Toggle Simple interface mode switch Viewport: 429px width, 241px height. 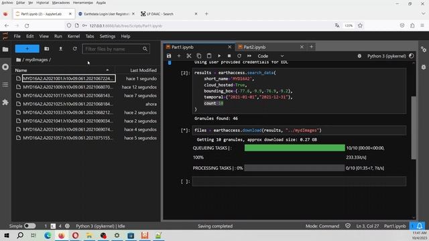(x=29, y=226)
